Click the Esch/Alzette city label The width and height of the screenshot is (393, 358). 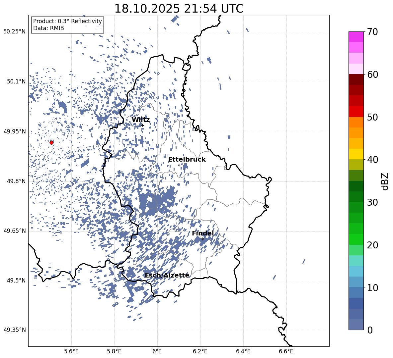tap(167, 276)
